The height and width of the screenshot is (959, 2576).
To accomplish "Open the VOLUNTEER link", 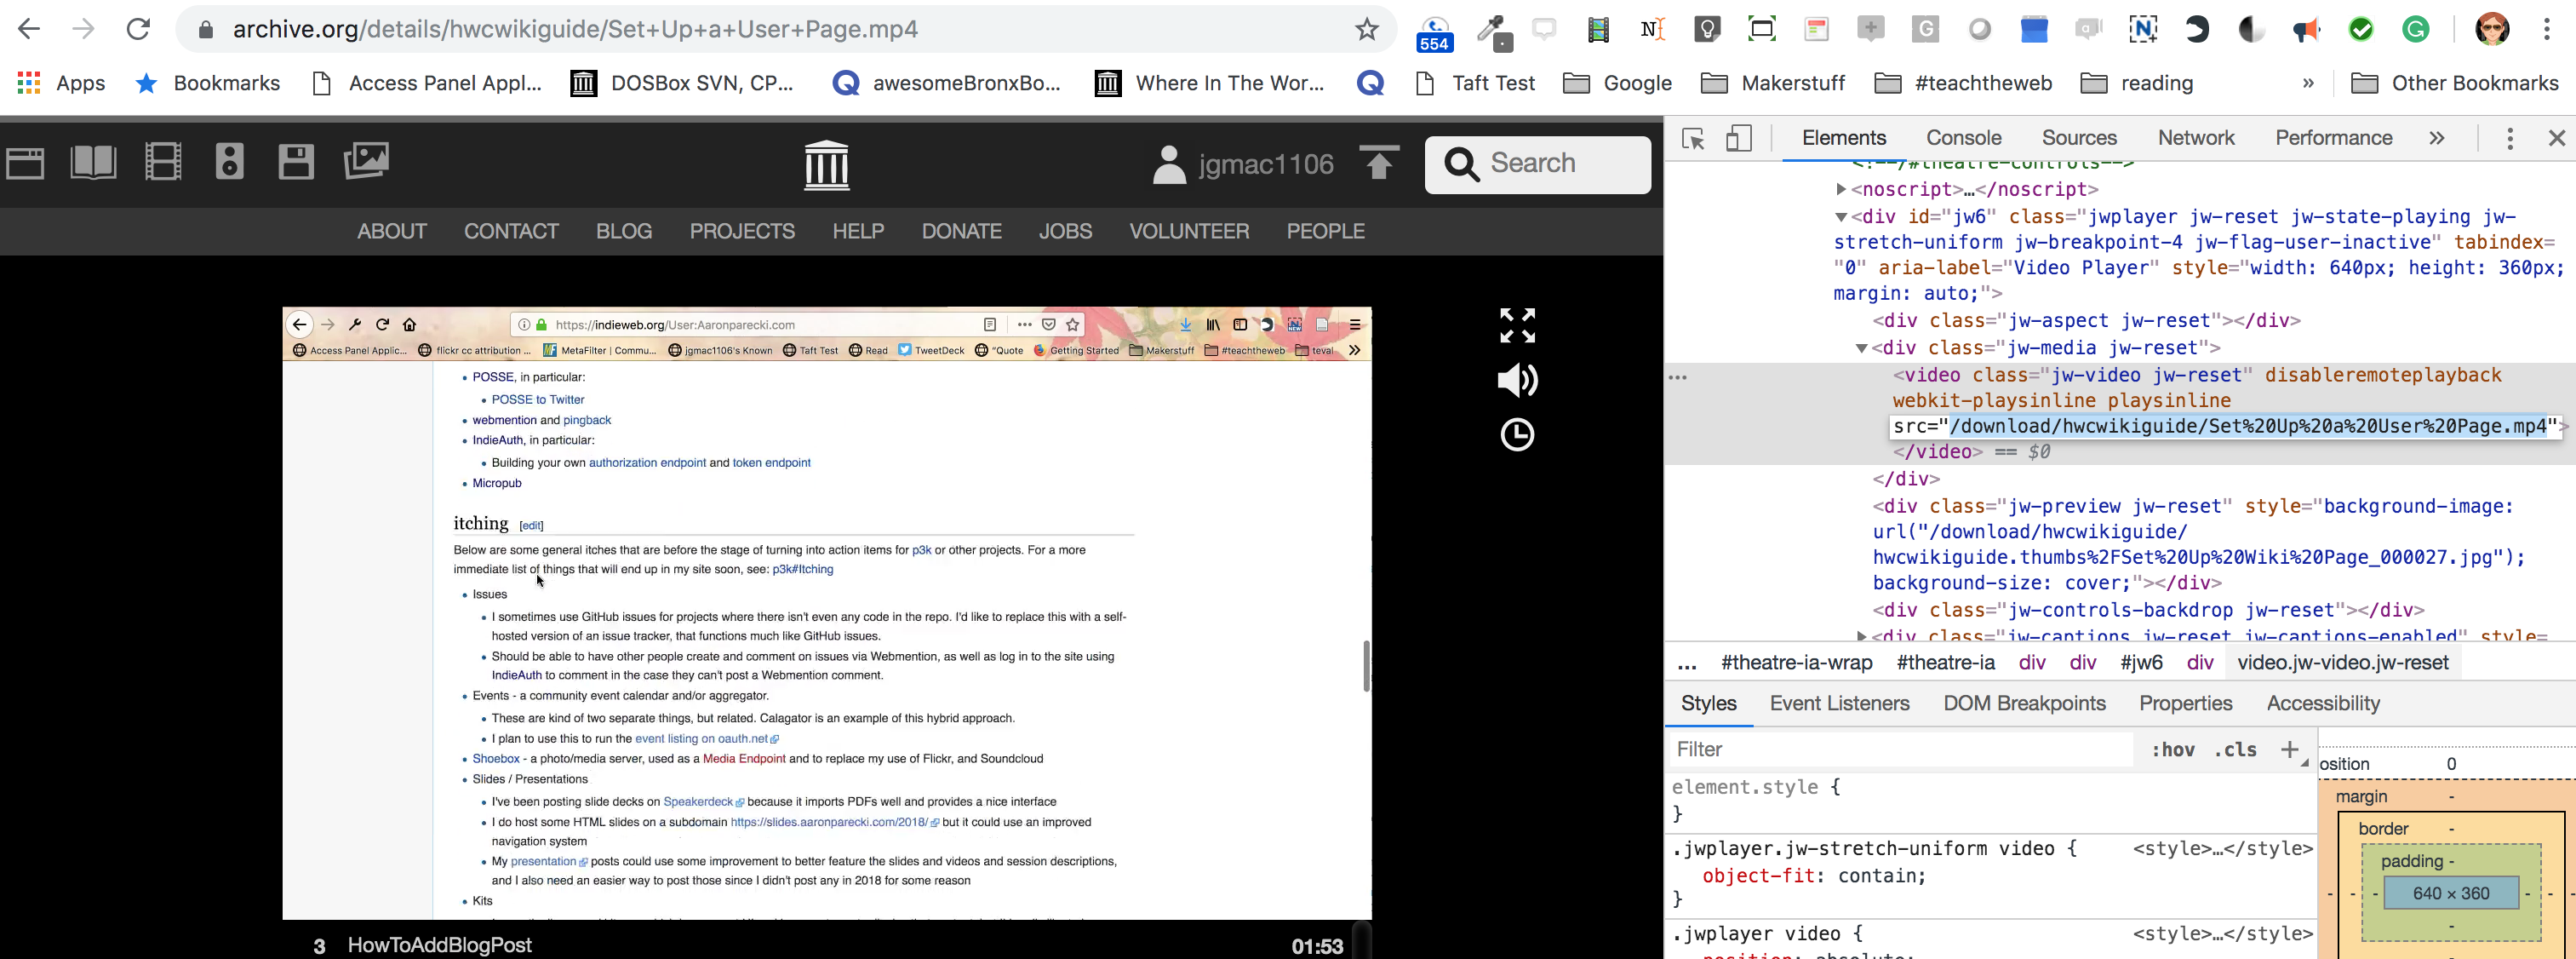I will (1189, 232).
